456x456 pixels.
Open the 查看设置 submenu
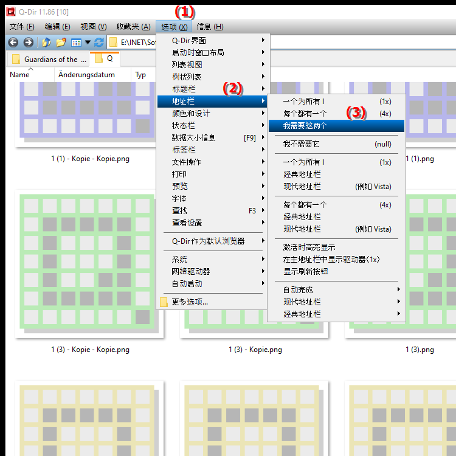point(212,223)
